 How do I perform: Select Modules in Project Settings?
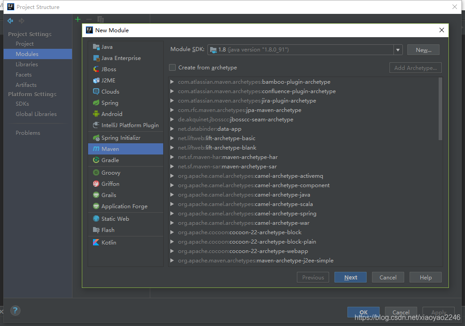[38, 54]
